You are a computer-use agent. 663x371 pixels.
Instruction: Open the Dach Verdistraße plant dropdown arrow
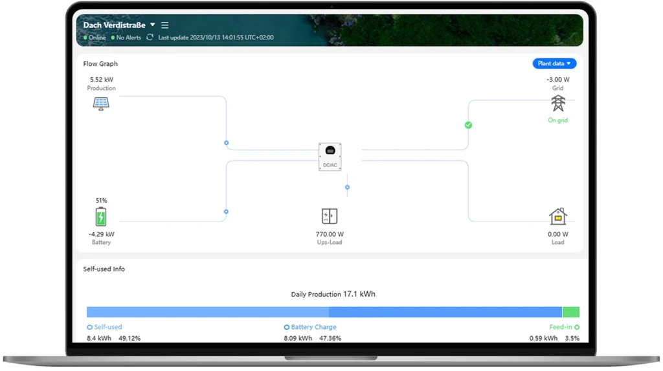[153, 25]
